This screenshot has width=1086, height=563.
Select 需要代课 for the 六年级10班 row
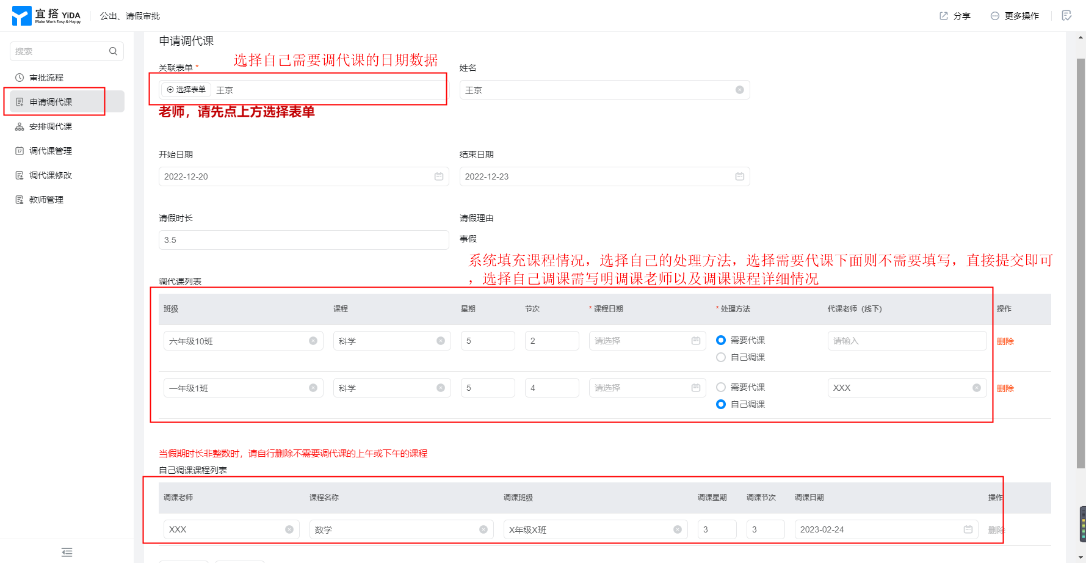point(721,340)
